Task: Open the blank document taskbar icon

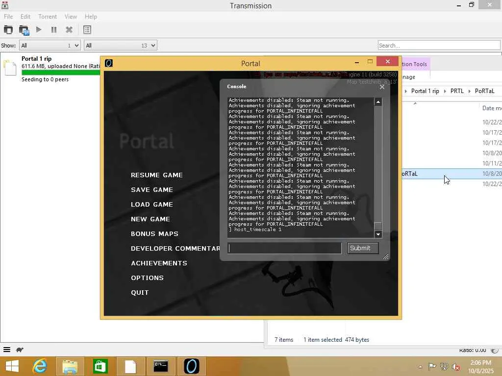Action: [x=130, y=366]
